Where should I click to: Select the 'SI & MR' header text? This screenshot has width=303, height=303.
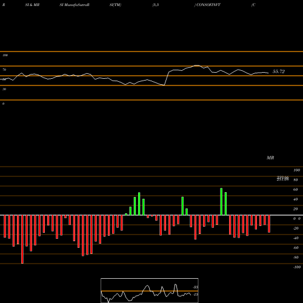pos(32,5)
